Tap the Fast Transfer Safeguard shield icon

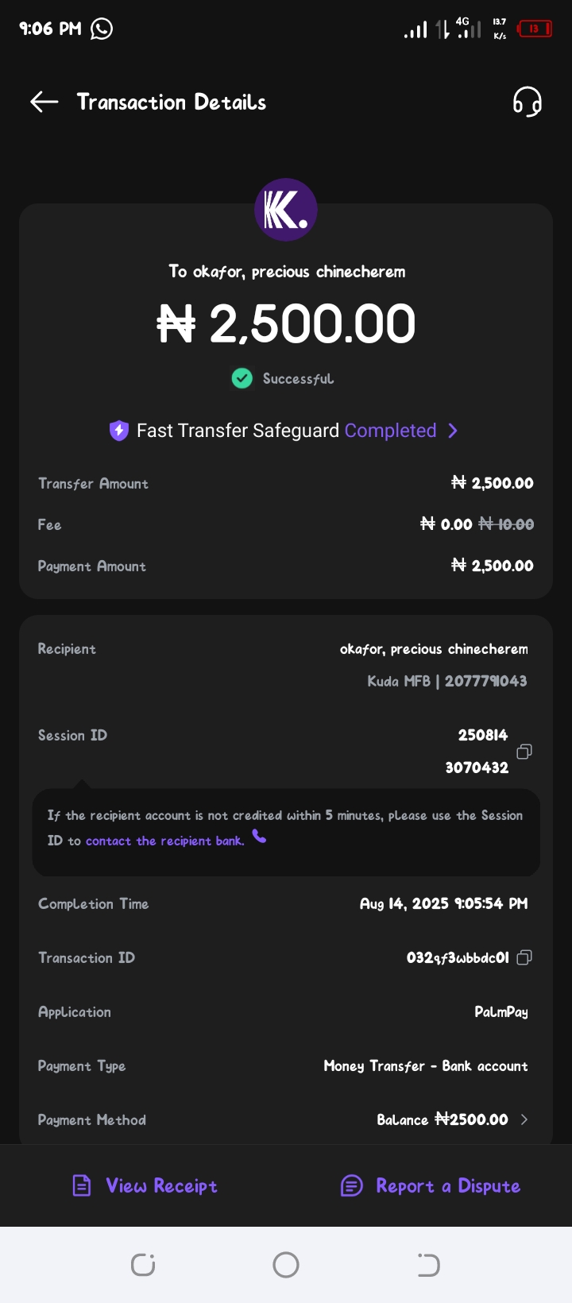point(119,431)
